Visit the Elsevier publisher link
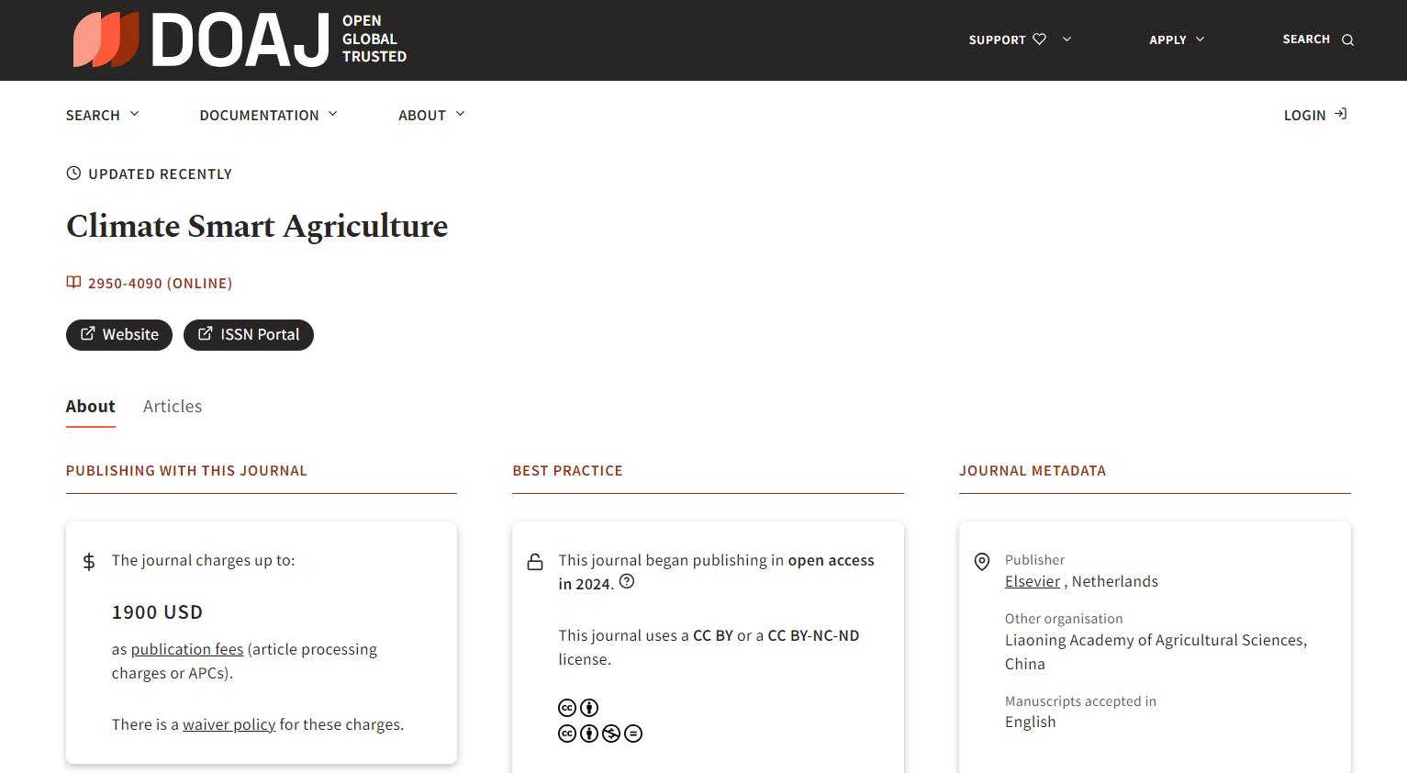This screenshot has height=773, width=1407. coord(1032,582)
